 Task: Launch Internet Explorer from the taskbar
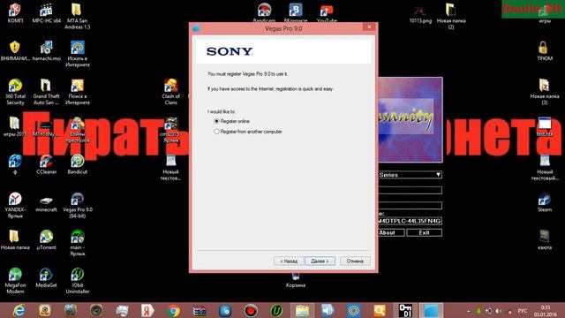coord(19,310)
